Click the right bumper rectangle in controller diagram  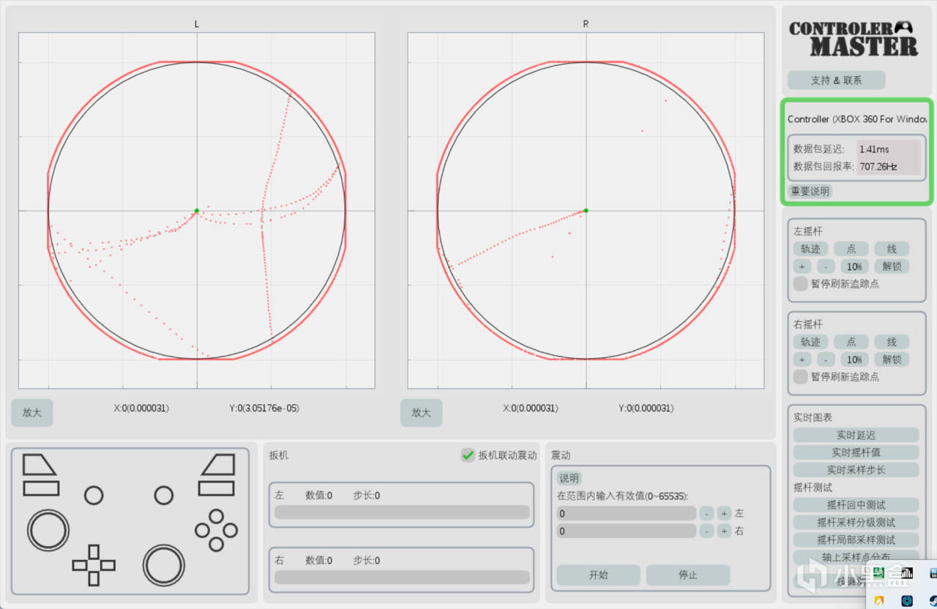217,488
